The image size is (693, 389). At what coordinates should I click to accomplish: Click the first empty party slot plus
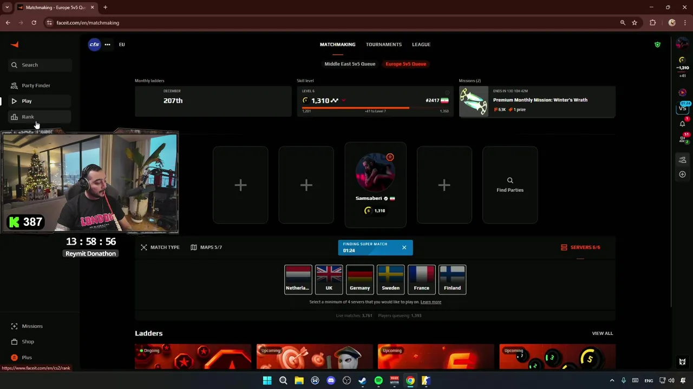(x=240, y=185)
